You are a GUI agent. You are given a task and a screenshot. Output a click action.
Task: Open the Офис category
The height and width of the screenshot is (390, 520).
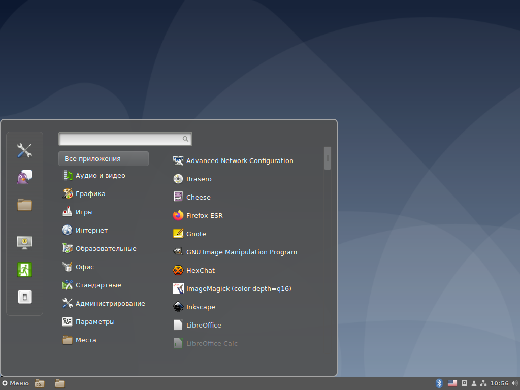tap(78, 267)
